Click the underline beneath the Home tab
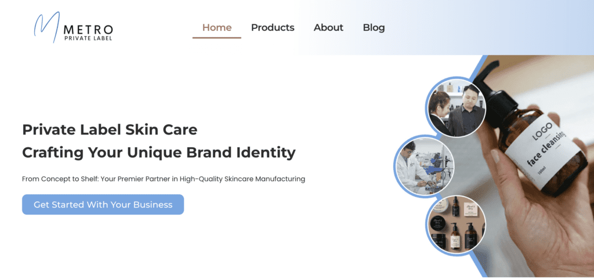The width and height of the screenshot is (594, 279). [217, 38]
